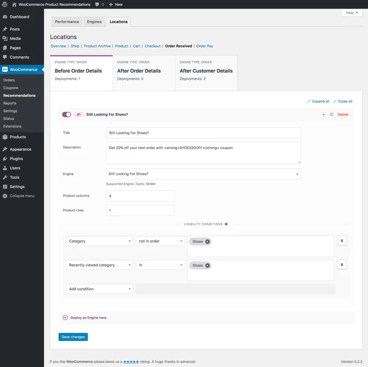The height and width of the screenshot is (367, 368).
Task: Click the Posts pushpin icon
Action: (5, 29)
